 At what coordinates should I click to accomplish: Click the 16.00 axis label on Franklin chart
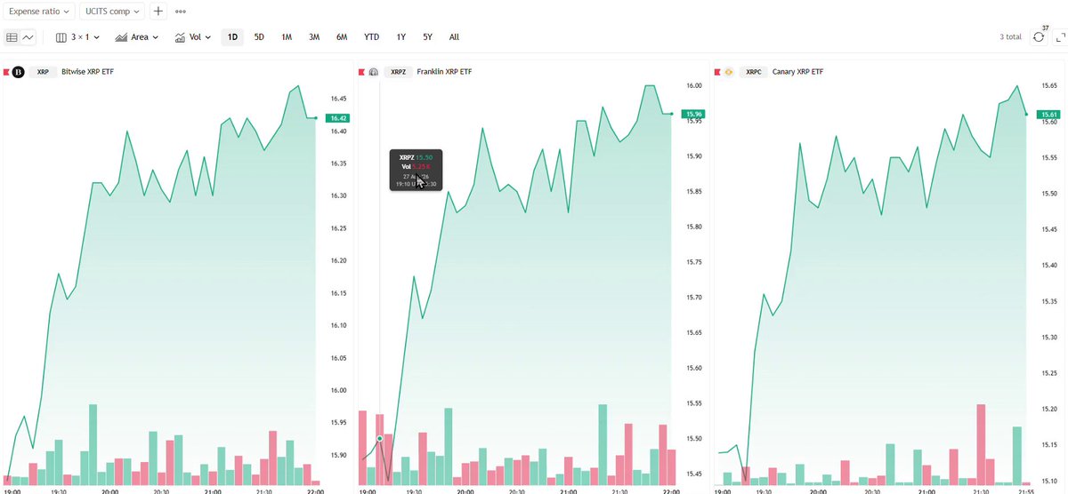(694, 85)
